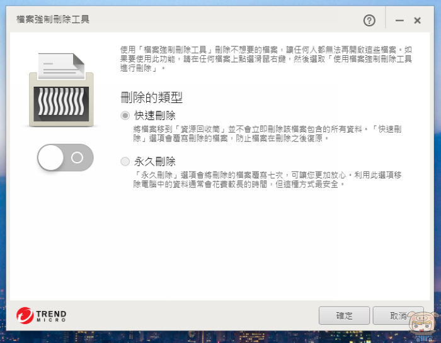Select the 永久刪除 radio option

(125, 161)
